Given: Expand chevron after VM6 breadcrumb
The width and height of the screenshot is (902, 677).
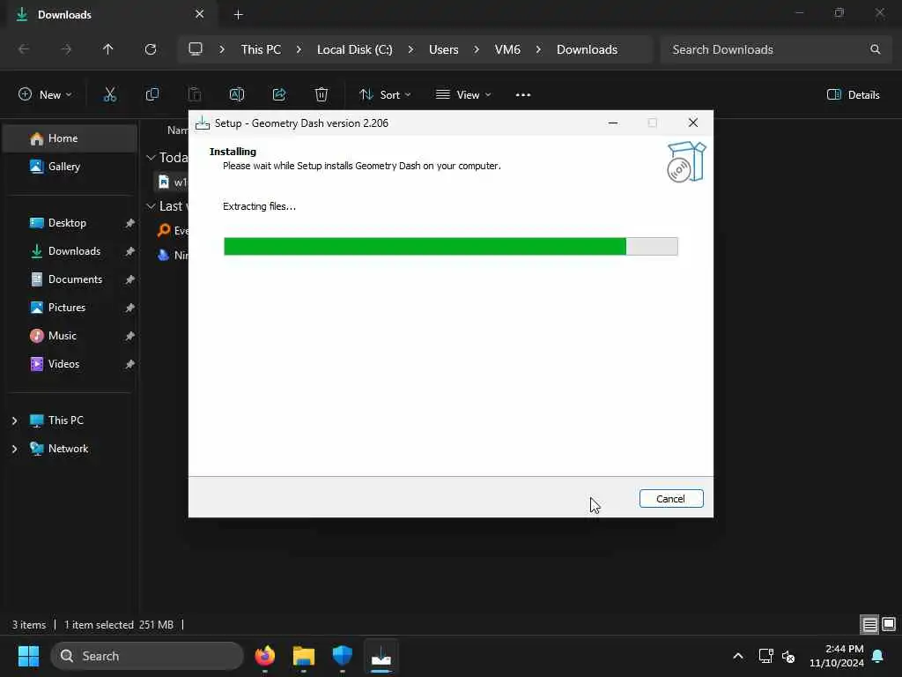Looking at the screenshot, I should pos(538,49).
